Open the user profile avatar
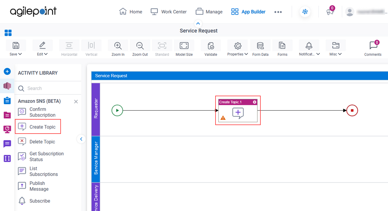388x211 pixels. point(350,12)
